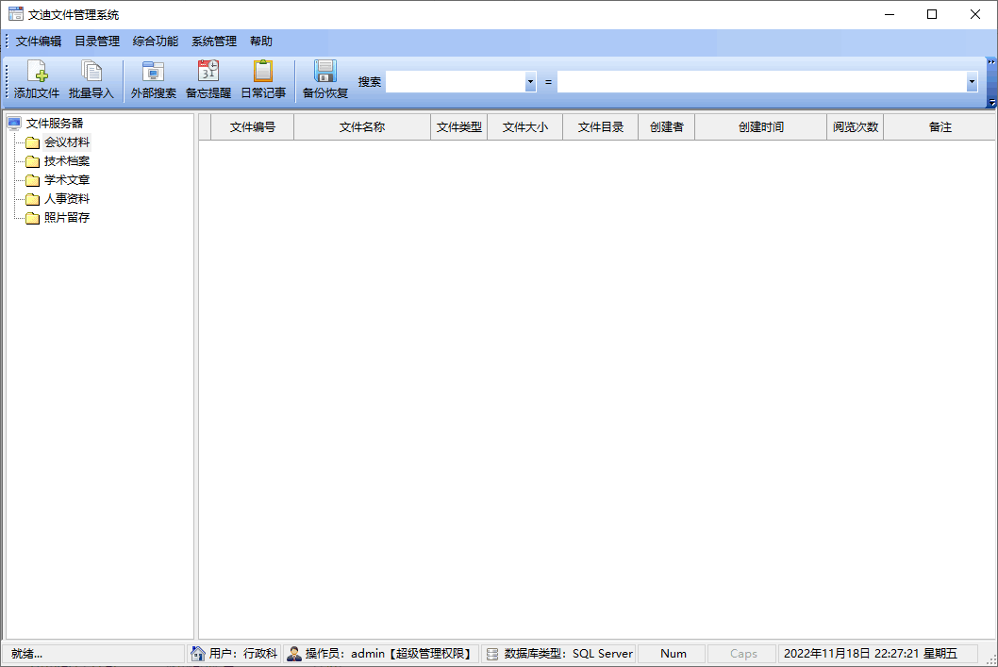
Task: Click the 添加文件 add file icon
Action: click(36, 80)
